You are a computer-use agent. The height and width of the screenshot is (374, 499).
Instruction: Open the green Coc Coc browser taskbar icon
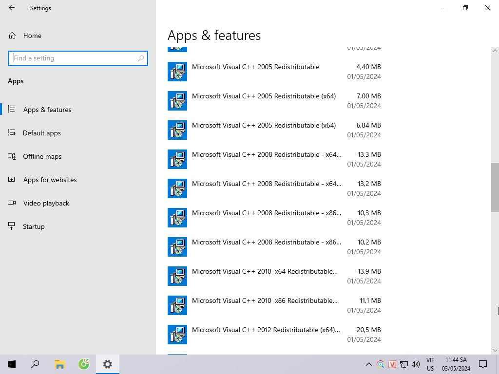(x=84, y=364)
